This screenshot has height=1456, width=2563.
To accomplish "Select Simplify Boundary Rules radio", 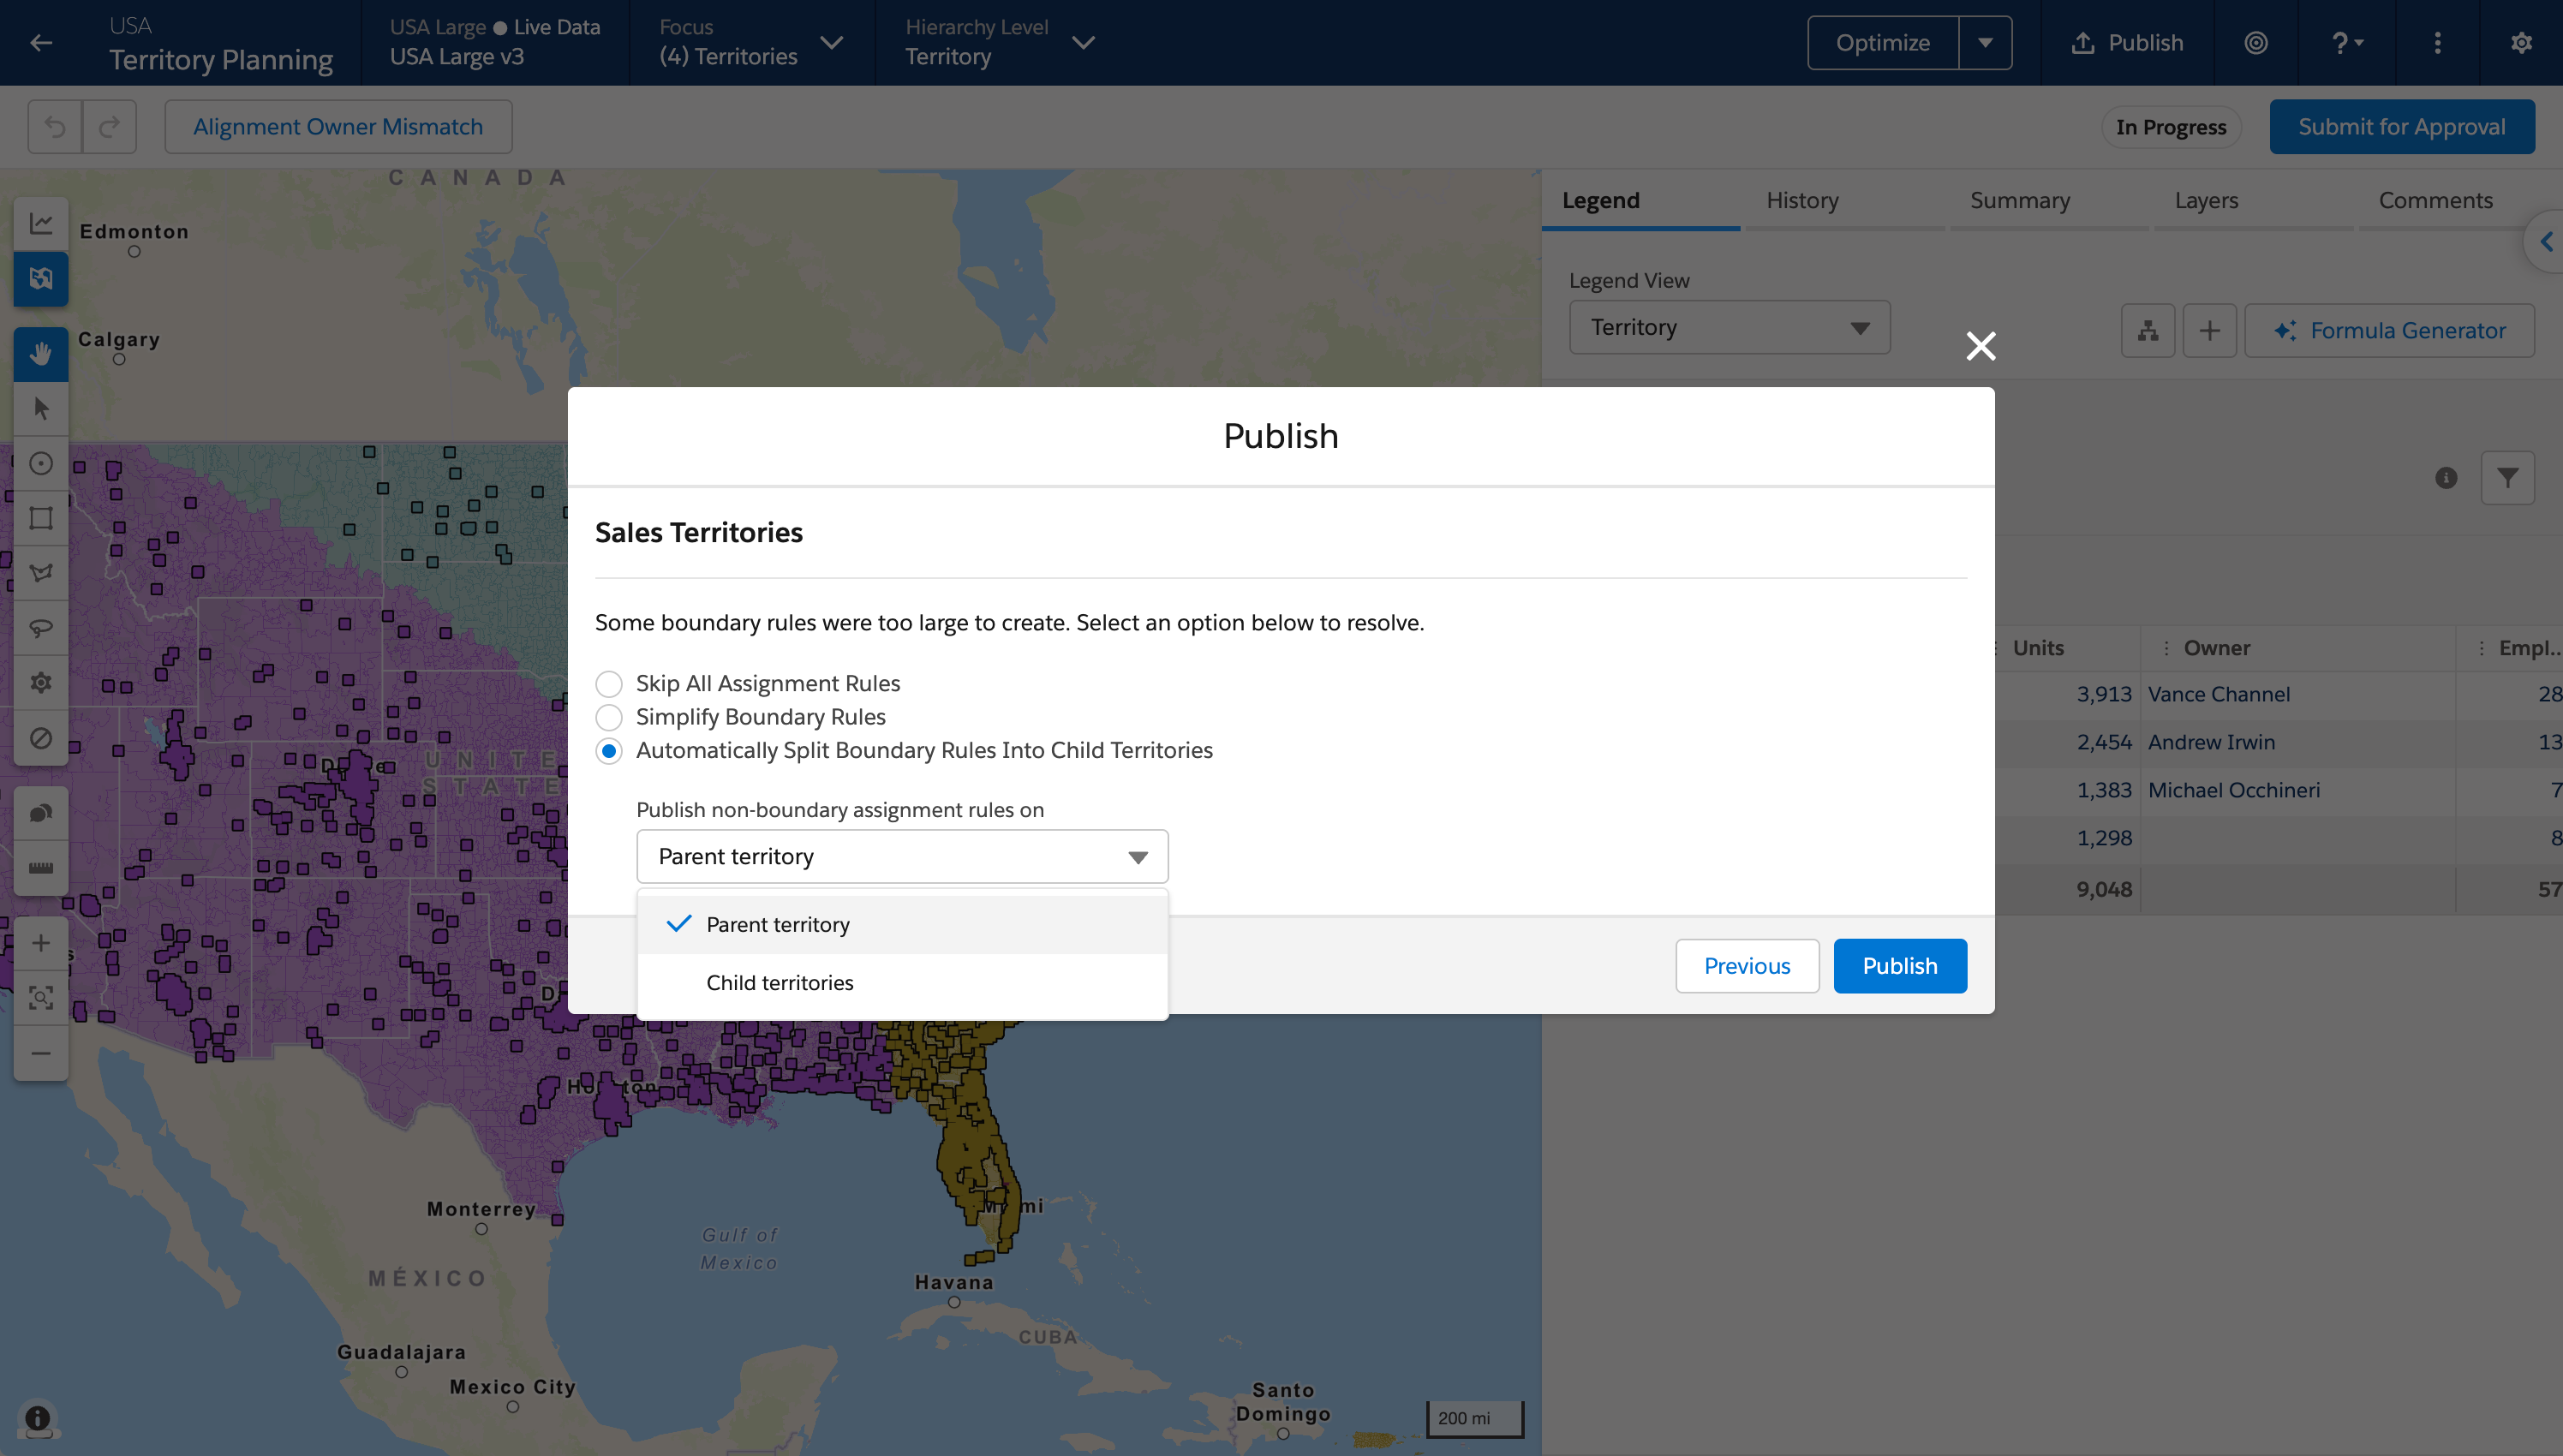I will pyautogui.click(x=608, y=717).
